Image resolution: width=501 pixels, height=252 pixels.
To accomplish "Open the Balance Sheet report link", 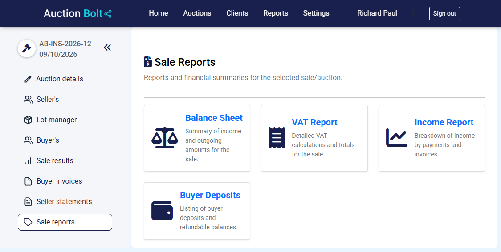I will point(214,118).
